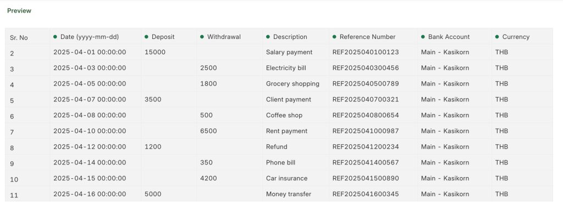563x205 pixels.
Task: Click the Preview section heading
Action: coord(19,11)
